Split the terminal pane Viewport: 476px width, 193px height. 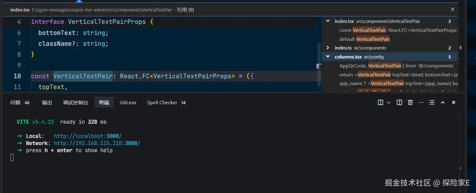coord(399,102)
